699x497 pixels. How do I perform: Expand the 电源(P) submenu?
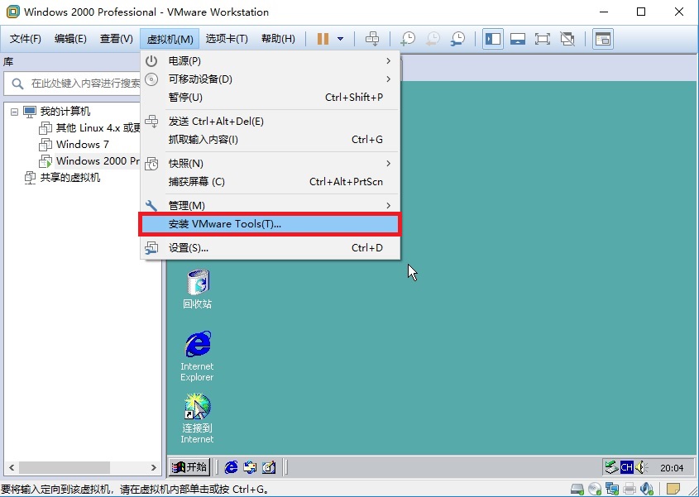pyautogui.click(x=271, y=60)
